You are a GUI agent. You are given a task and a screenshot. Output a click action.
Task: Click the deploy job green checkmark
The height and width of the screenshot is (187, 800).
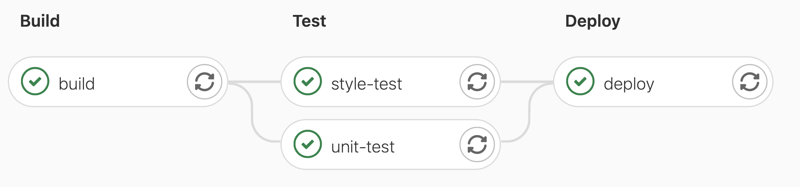pyautogui.click(x=580, y=81)
